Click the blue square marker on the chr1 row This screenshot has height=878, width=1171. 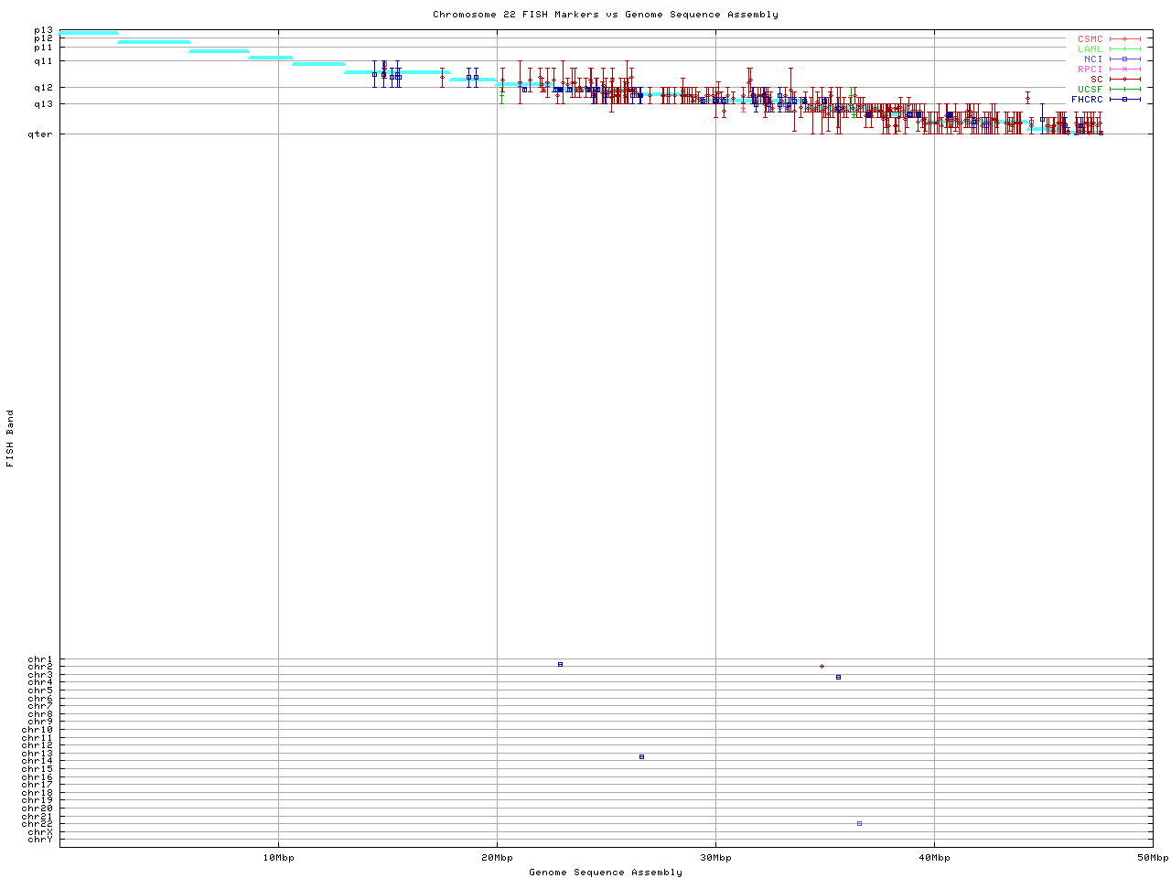(560, 664)
